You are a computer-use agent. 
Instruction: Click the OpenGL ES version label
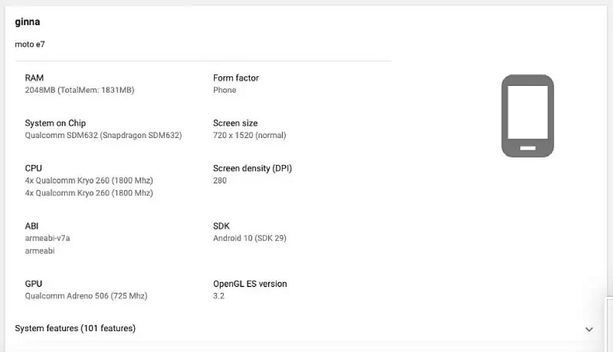(250, 283)
